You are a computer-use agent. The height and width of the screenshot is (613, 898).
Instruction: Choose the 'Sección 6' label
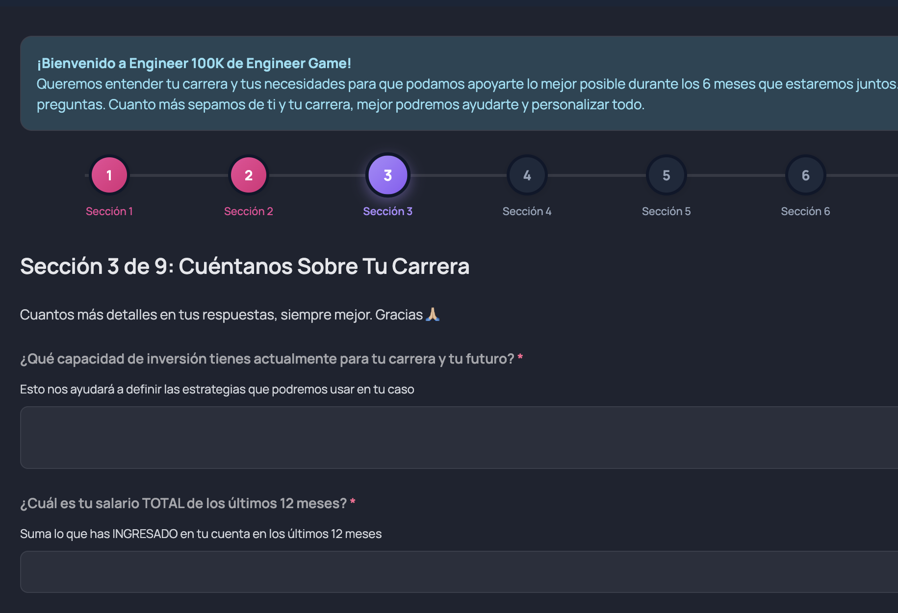click(805, 211)
